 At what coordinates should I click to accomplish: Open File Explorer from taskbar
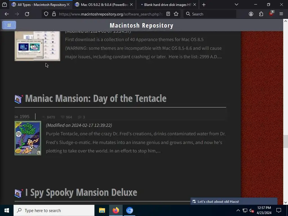102,210
